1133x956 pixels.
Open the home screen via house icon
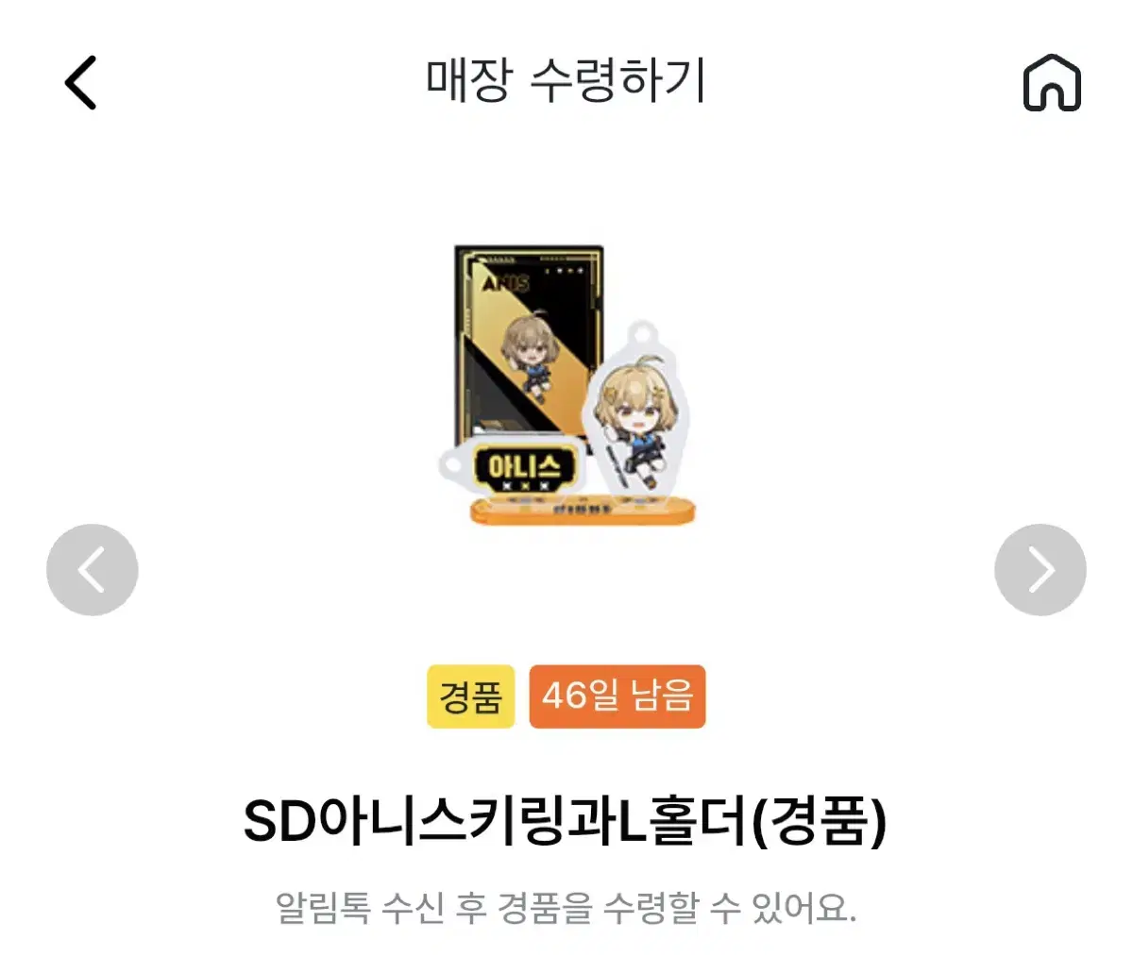(x=1052, y=83)
